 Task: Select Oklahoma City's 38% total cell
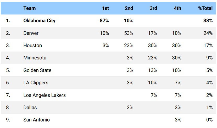pos(208,21)
